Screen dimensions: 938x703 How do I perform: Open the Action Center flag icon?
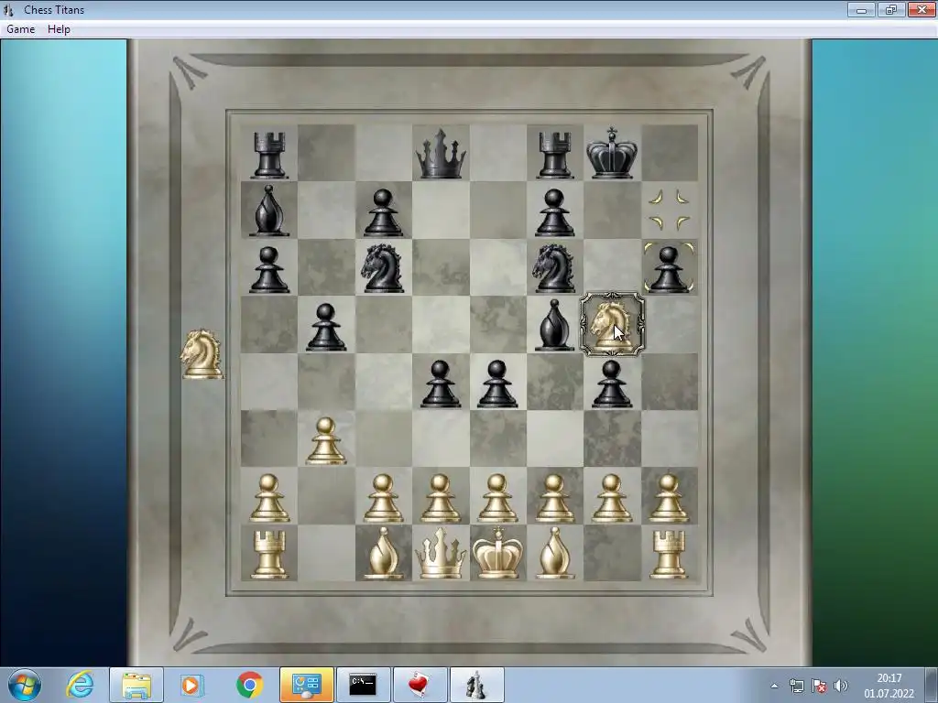pos(819,686)
